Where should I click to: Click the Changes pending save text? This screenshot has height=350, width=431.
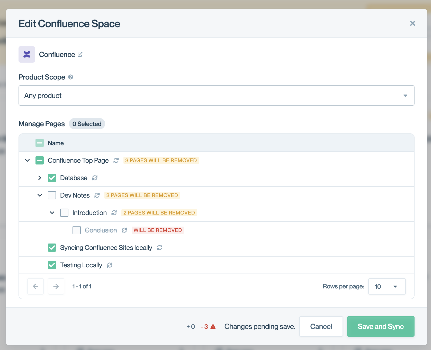tap(260, 326)
